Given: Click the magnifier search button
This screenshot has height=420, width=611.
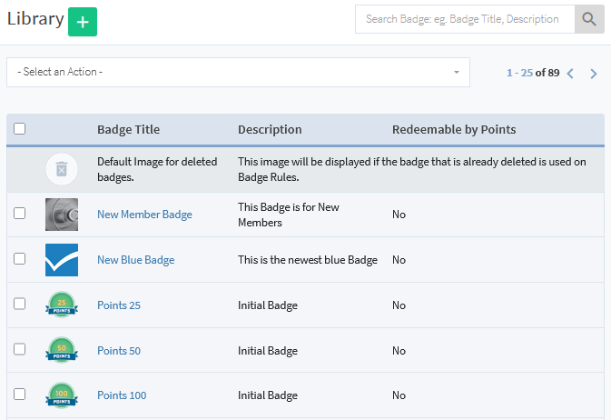Looking at the screenshot, I should 589,19.
